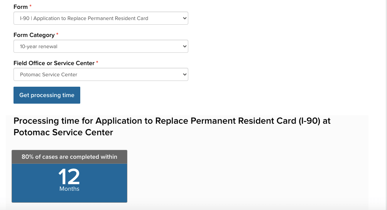
Task: Click the "80% of cases are completed within" header
Action: [69, 157]
